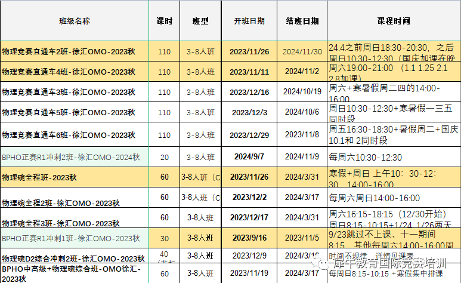Select cell 物理碗全程2班-徐汇OMO-2023秋
461x283 pixels.
[75, 198]
